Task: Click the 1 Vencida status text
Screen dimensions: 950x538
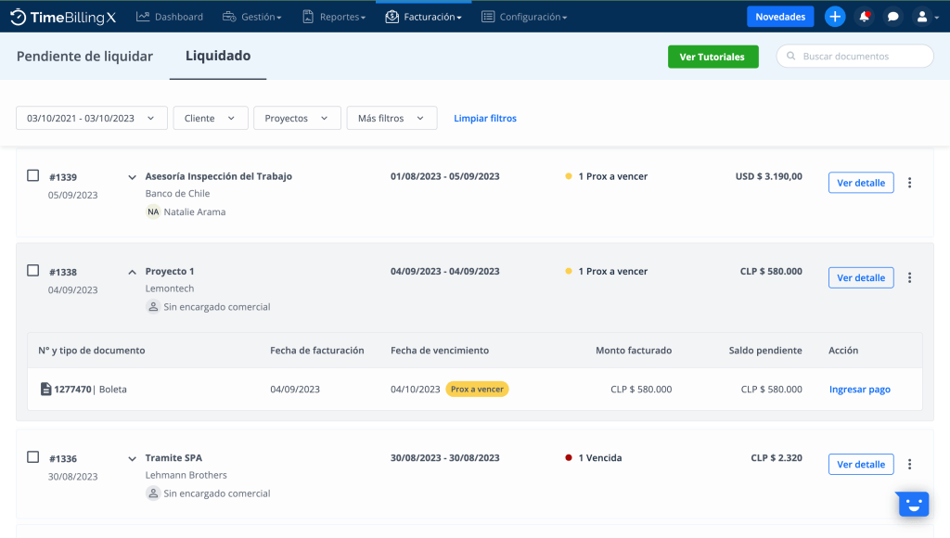Action: 600,457
